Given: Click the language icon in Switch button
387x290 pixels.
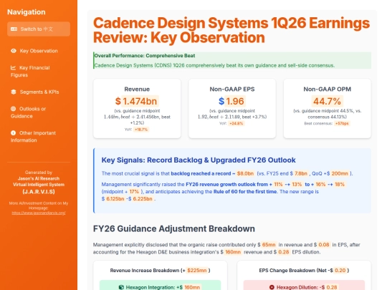Looking at the screenshot, I should point(14,29).
